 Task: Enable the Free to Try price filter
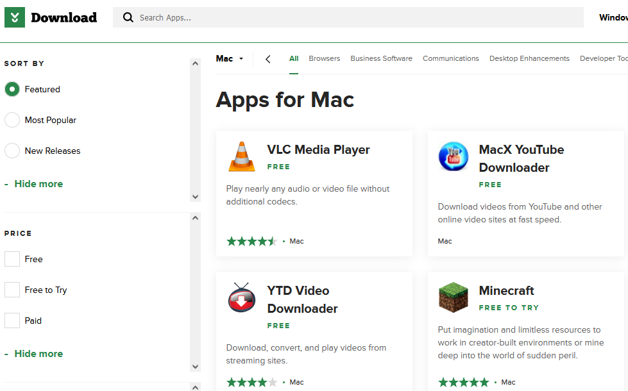tap(12, 290)
